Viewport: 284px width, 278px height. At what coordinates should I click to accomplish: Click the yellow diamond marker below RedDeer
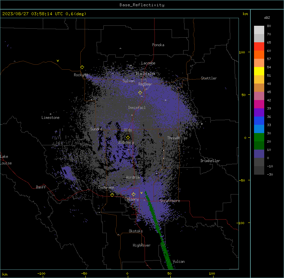(x=140, y=93)
